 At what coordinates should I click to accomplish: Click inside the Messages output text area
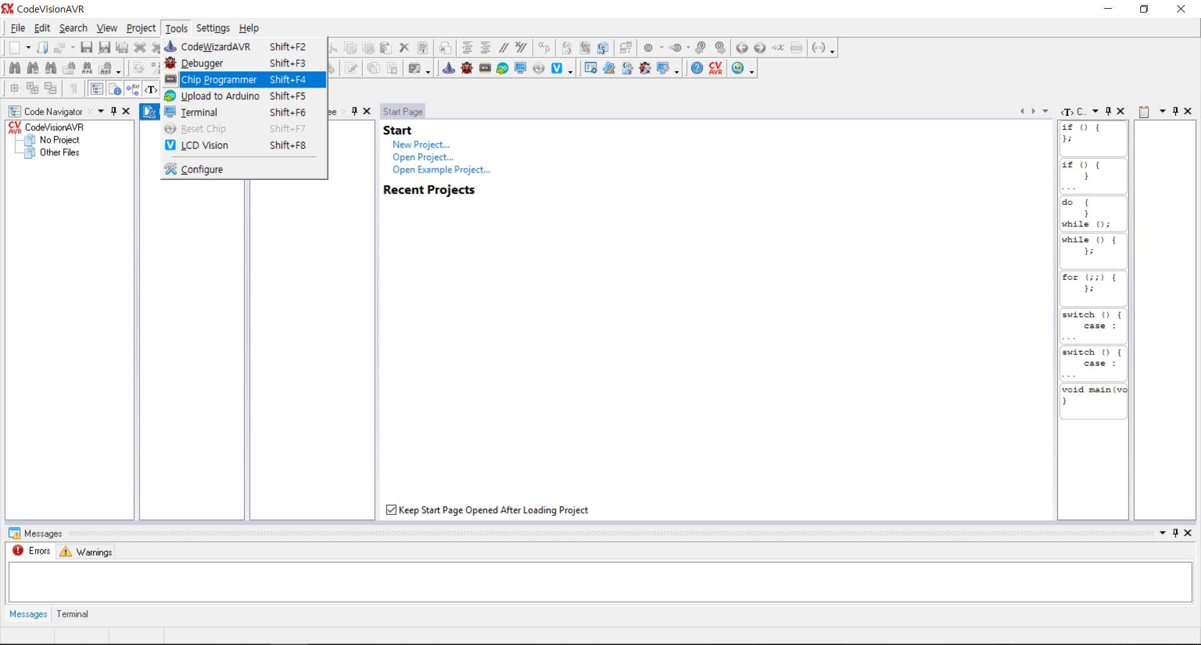coord(600,582)
